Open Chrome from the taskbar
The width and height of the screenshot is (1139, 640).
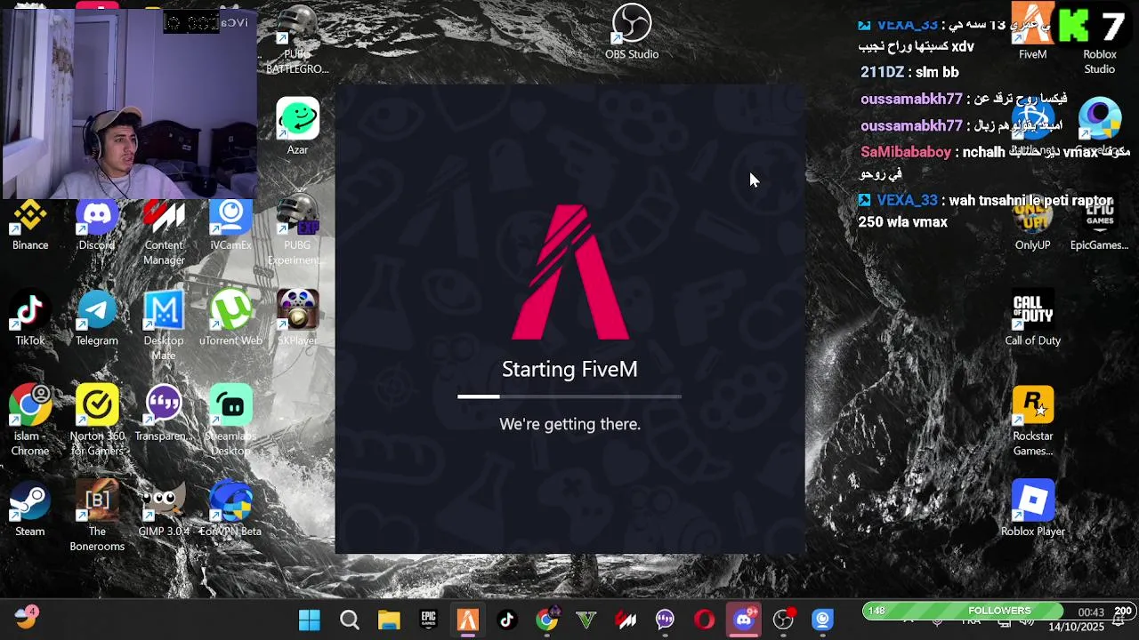[x=547, y=620]
